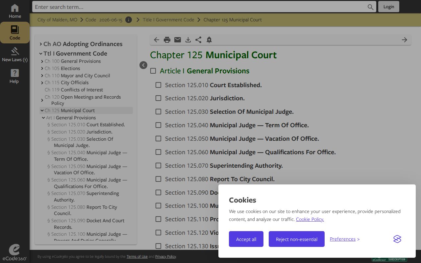Share the chapter using share icon
Screen dimensions: 421x263
pos(198,40)
